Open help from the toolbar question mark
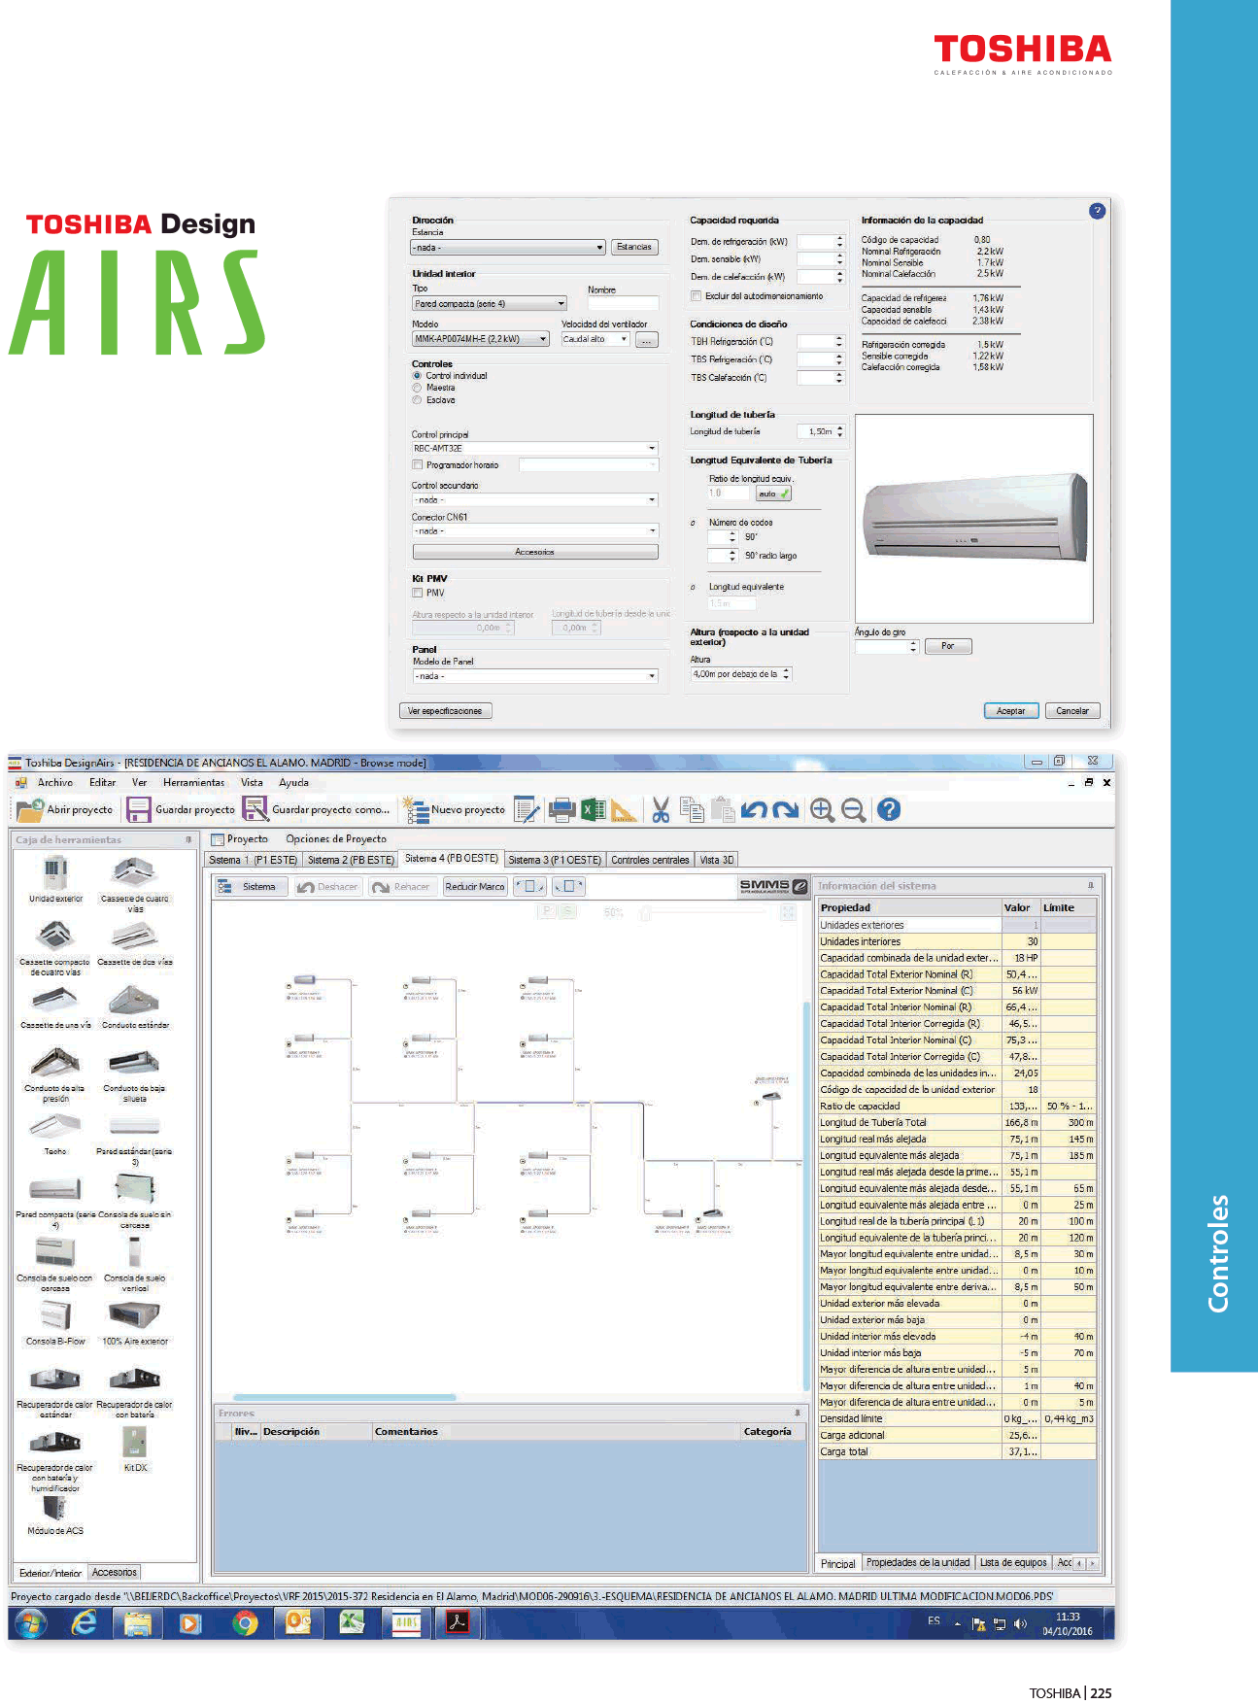This screenshot has width=1258, height=1704. [888, 809]
